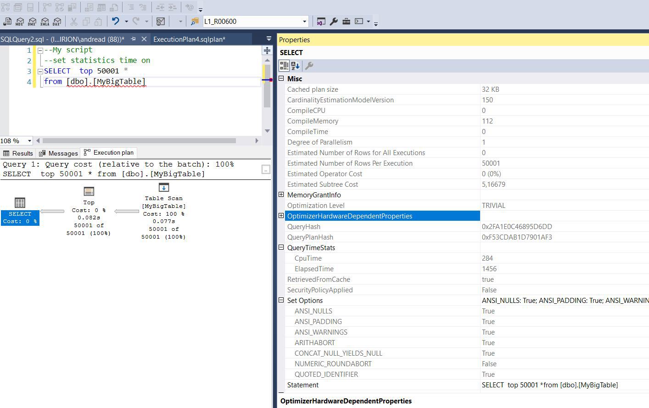Click the Categorized view icon in Properties

(284, 66)
